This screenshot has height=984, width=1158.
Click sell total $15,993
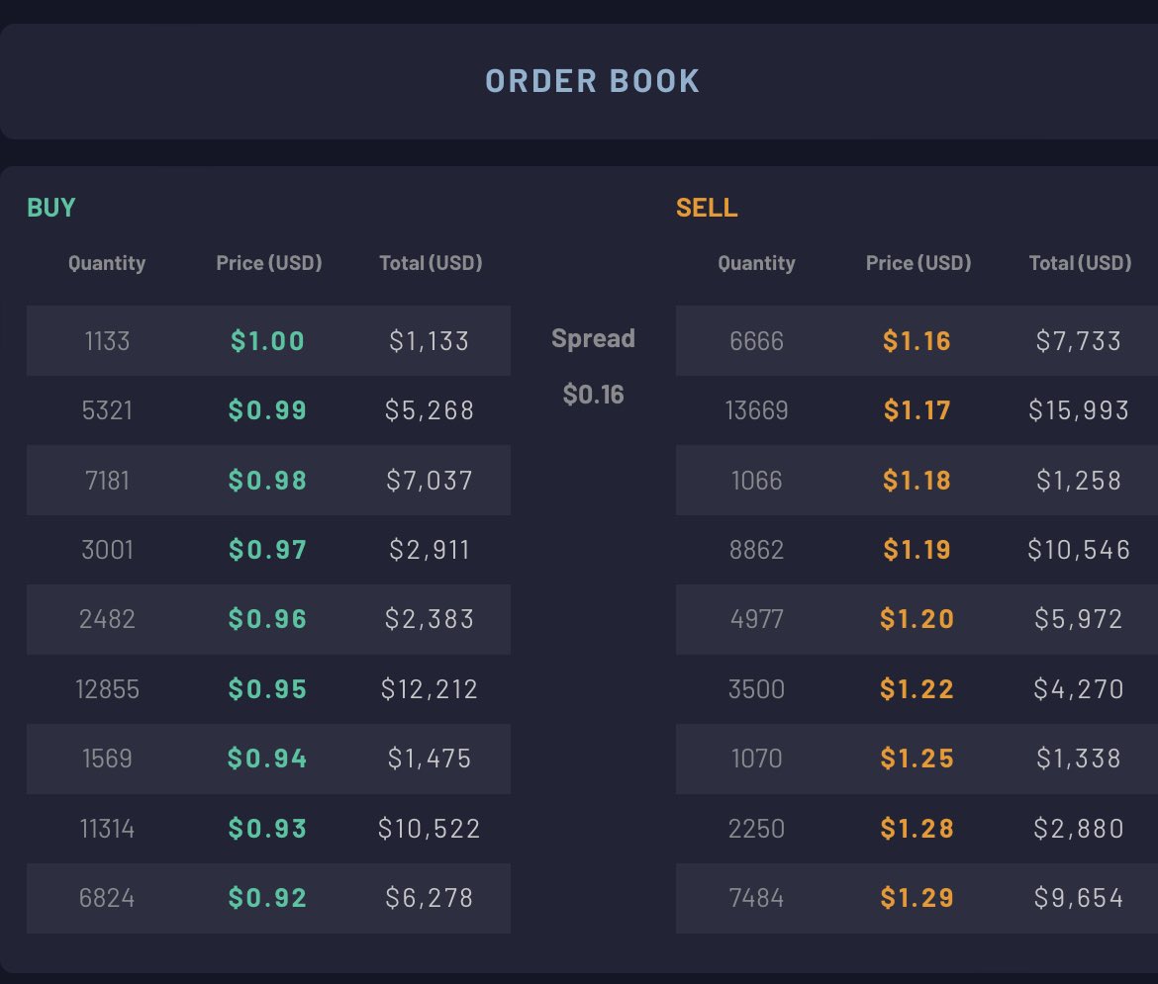click(x=1078, y=410)
